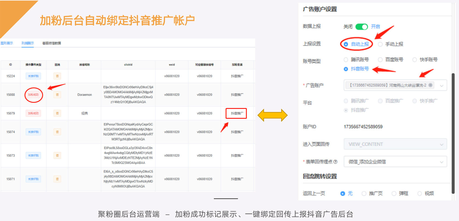Toggle the 数据上报 switch
This screenshot has width=459, height=221.
(362, 27)
